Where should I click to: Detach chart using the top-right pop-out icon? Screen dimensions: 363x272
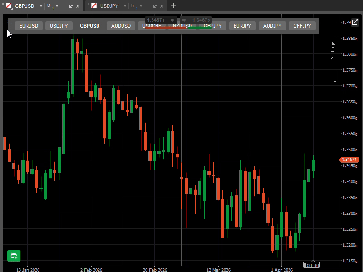(x=355, y=23)
